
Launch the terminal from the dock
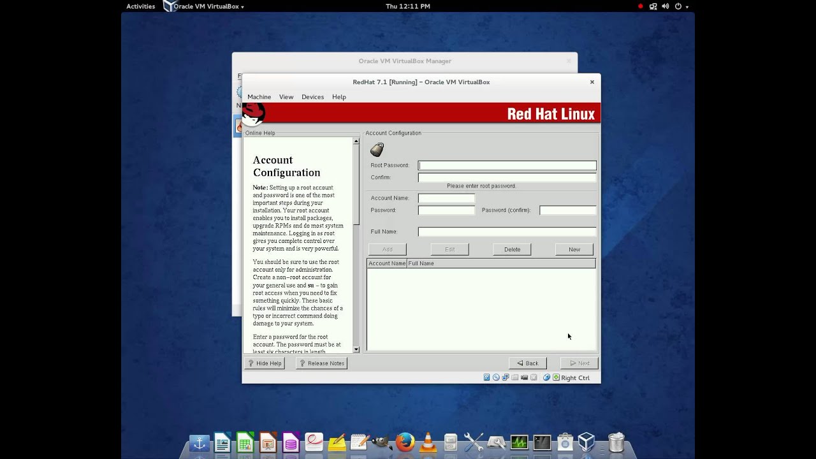click(542, 442)
